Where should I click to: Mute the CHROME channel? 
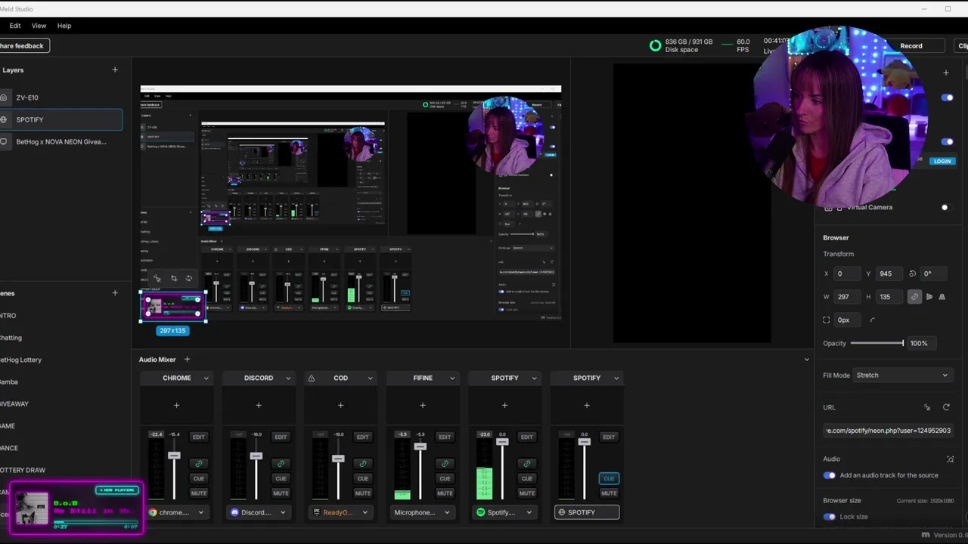(199, 493)
